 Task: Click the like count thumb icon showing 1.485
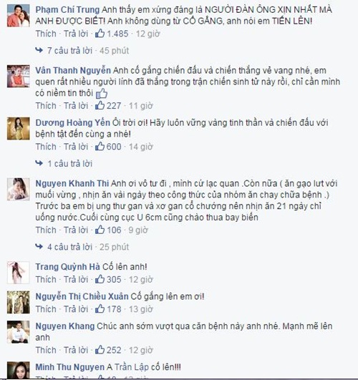click(100, 34)
